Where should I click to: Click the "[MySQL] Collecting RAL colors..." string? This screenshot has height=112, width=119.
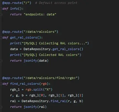coord(54,43)
